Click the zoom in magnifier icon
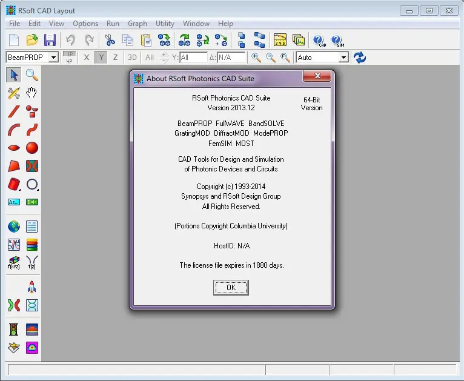 pos(256,58)
